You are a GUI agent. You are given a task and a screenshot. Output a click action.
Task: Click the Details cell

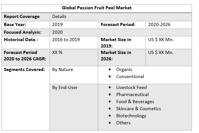tap(59, 16)
